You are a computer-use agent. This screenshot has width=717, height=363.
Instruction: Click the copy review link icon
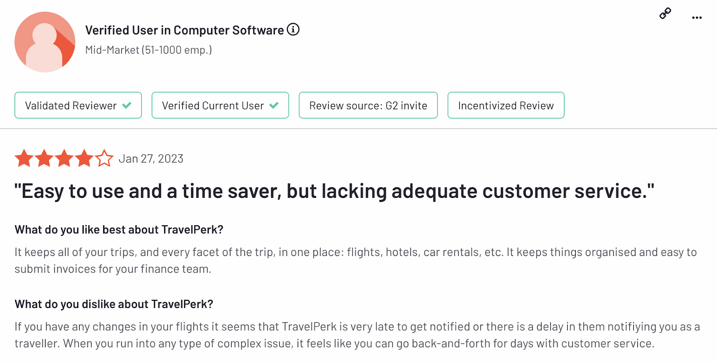(665, 13)
